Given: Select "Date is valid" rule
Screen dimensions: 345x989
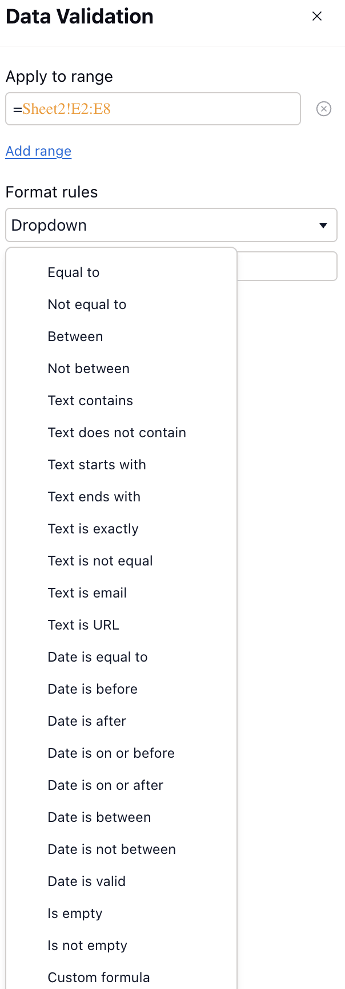Looking at the screenshot, I should tap(86, 881).
